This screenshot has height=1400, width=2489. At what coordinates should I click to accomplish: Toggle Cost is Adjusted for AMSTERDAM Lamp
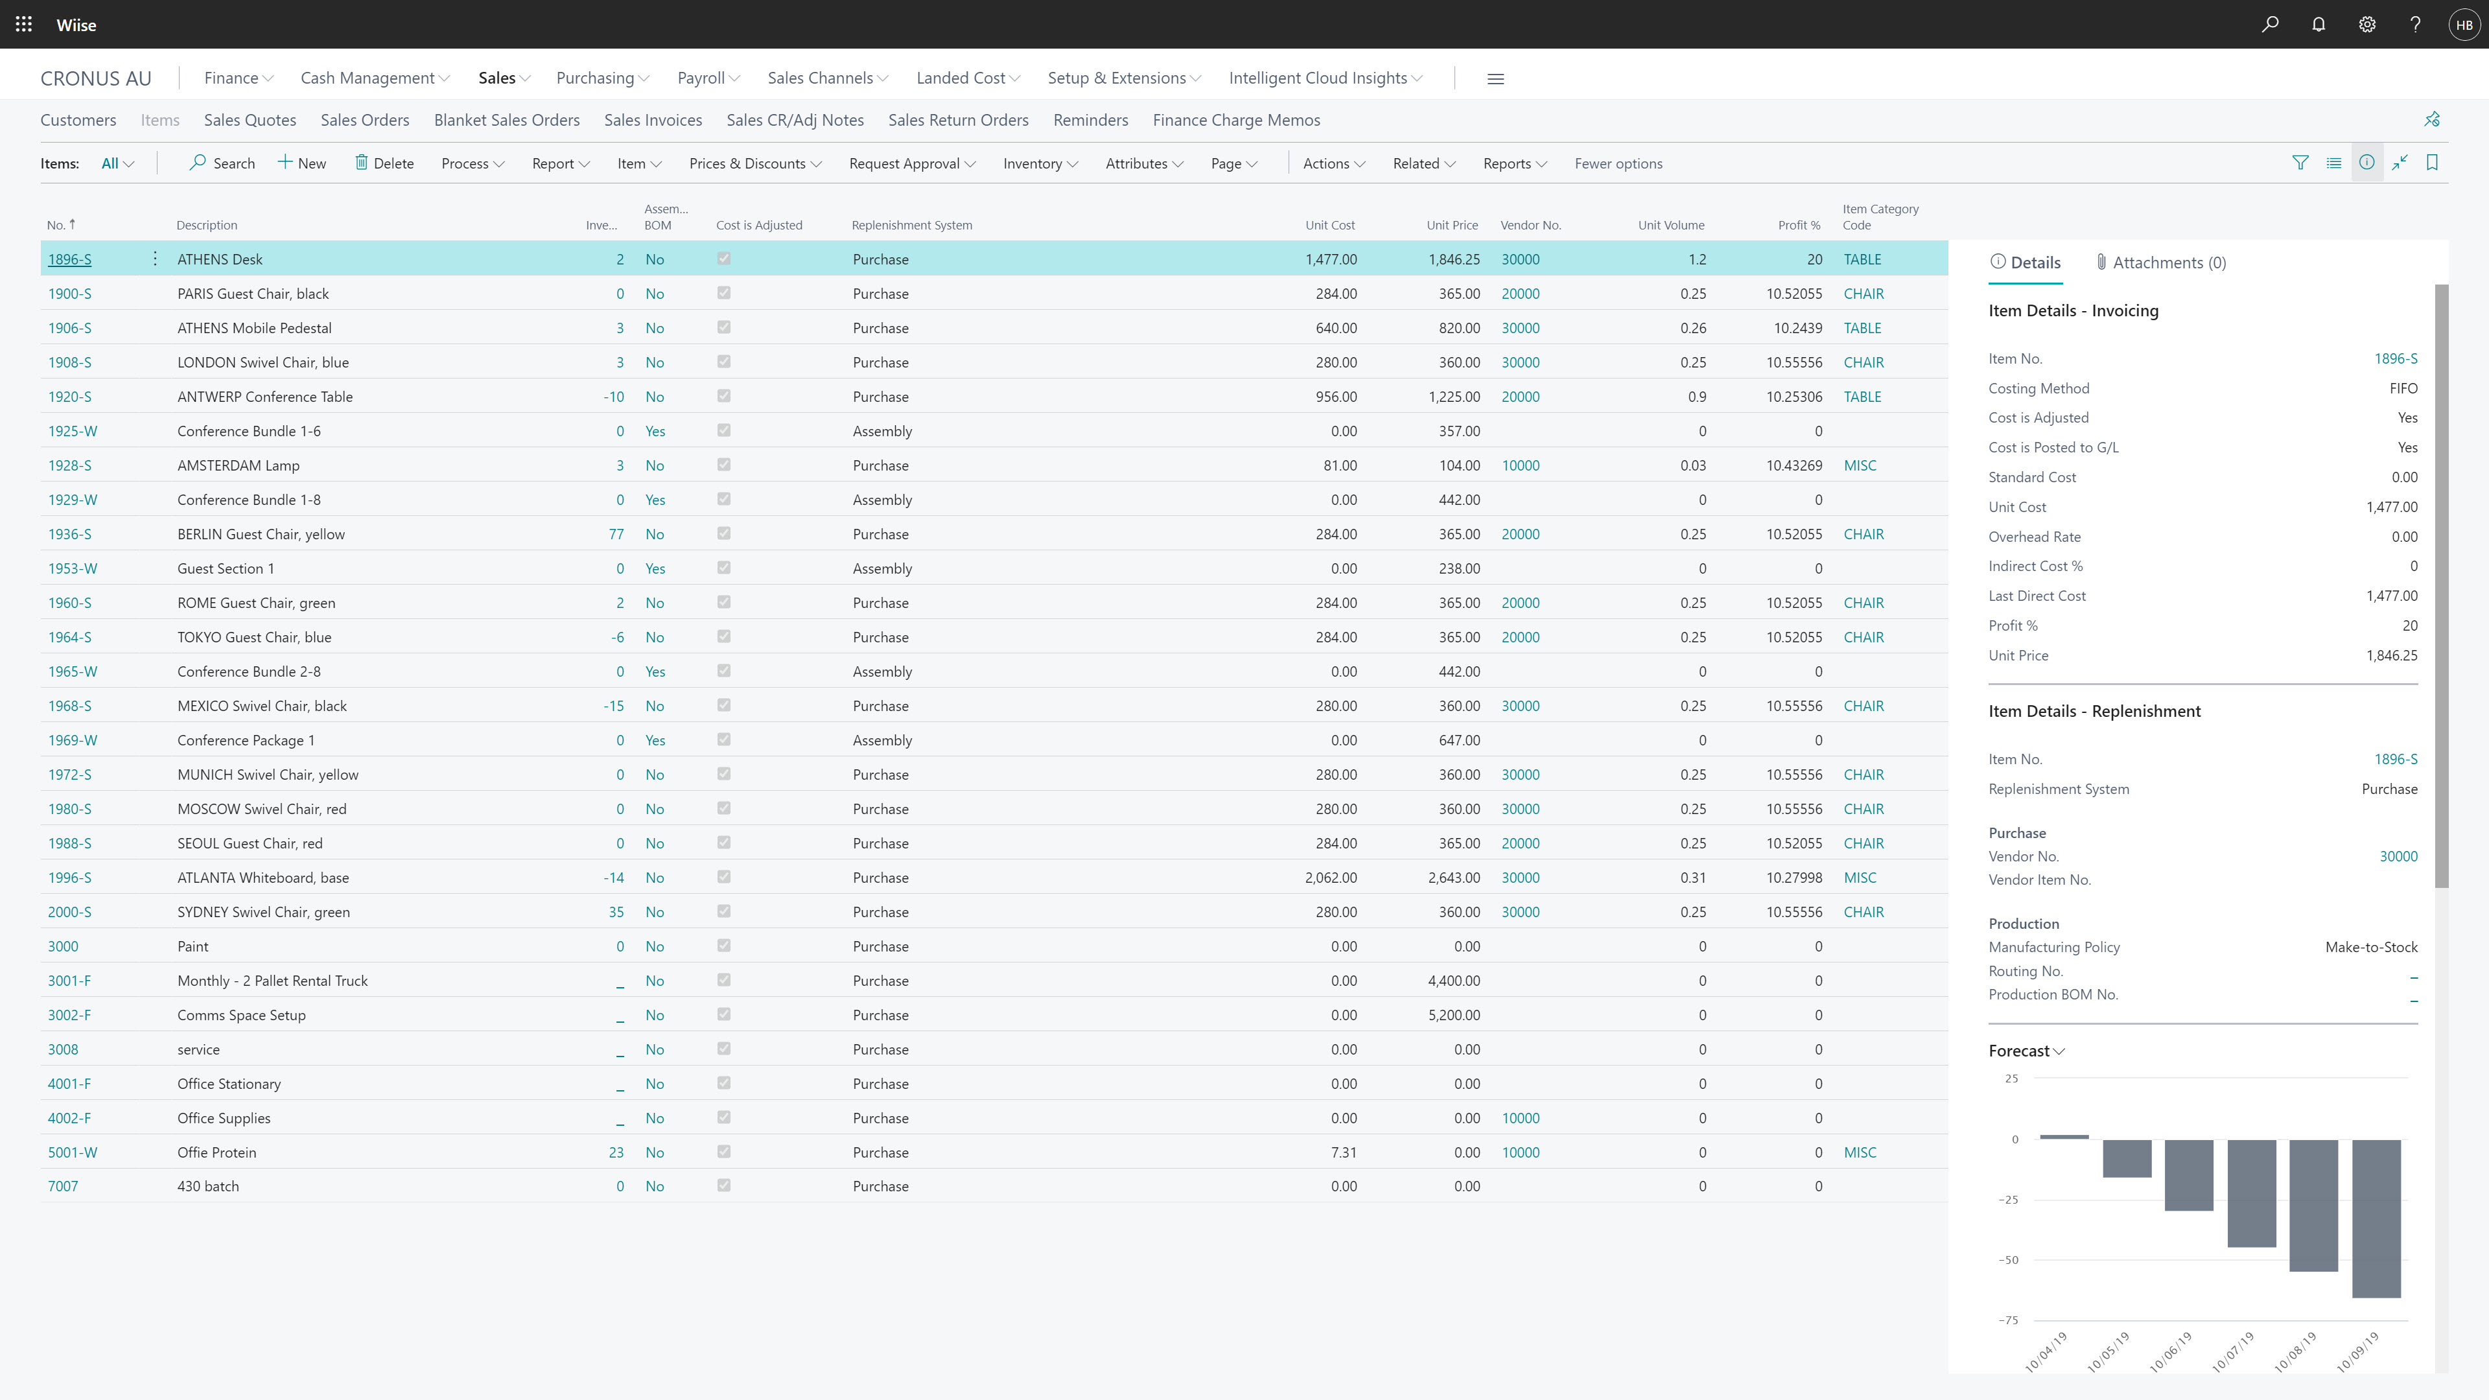pos(724,465)
